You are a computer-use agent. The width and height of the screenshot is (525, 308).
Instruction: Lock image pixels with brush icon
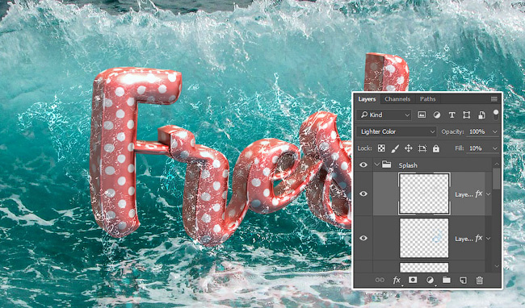pos(395,148)
